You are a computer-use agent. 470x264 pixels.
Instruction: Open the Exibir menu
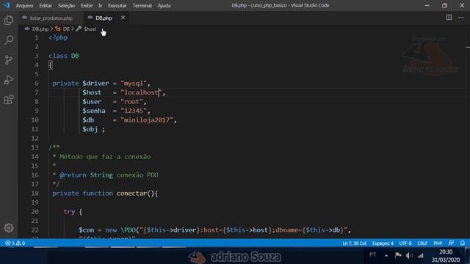(87, 5)
